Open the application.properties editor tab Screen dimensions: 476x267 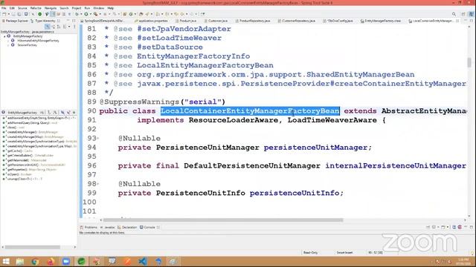coord(151,21)
